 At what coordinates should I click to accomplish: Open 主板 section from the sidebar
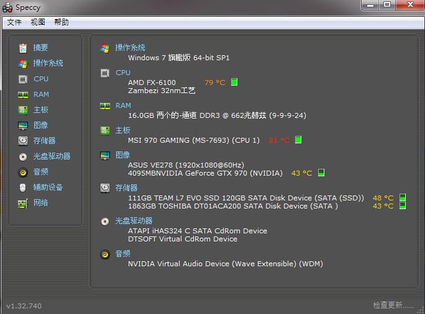(x=40, y=110)
